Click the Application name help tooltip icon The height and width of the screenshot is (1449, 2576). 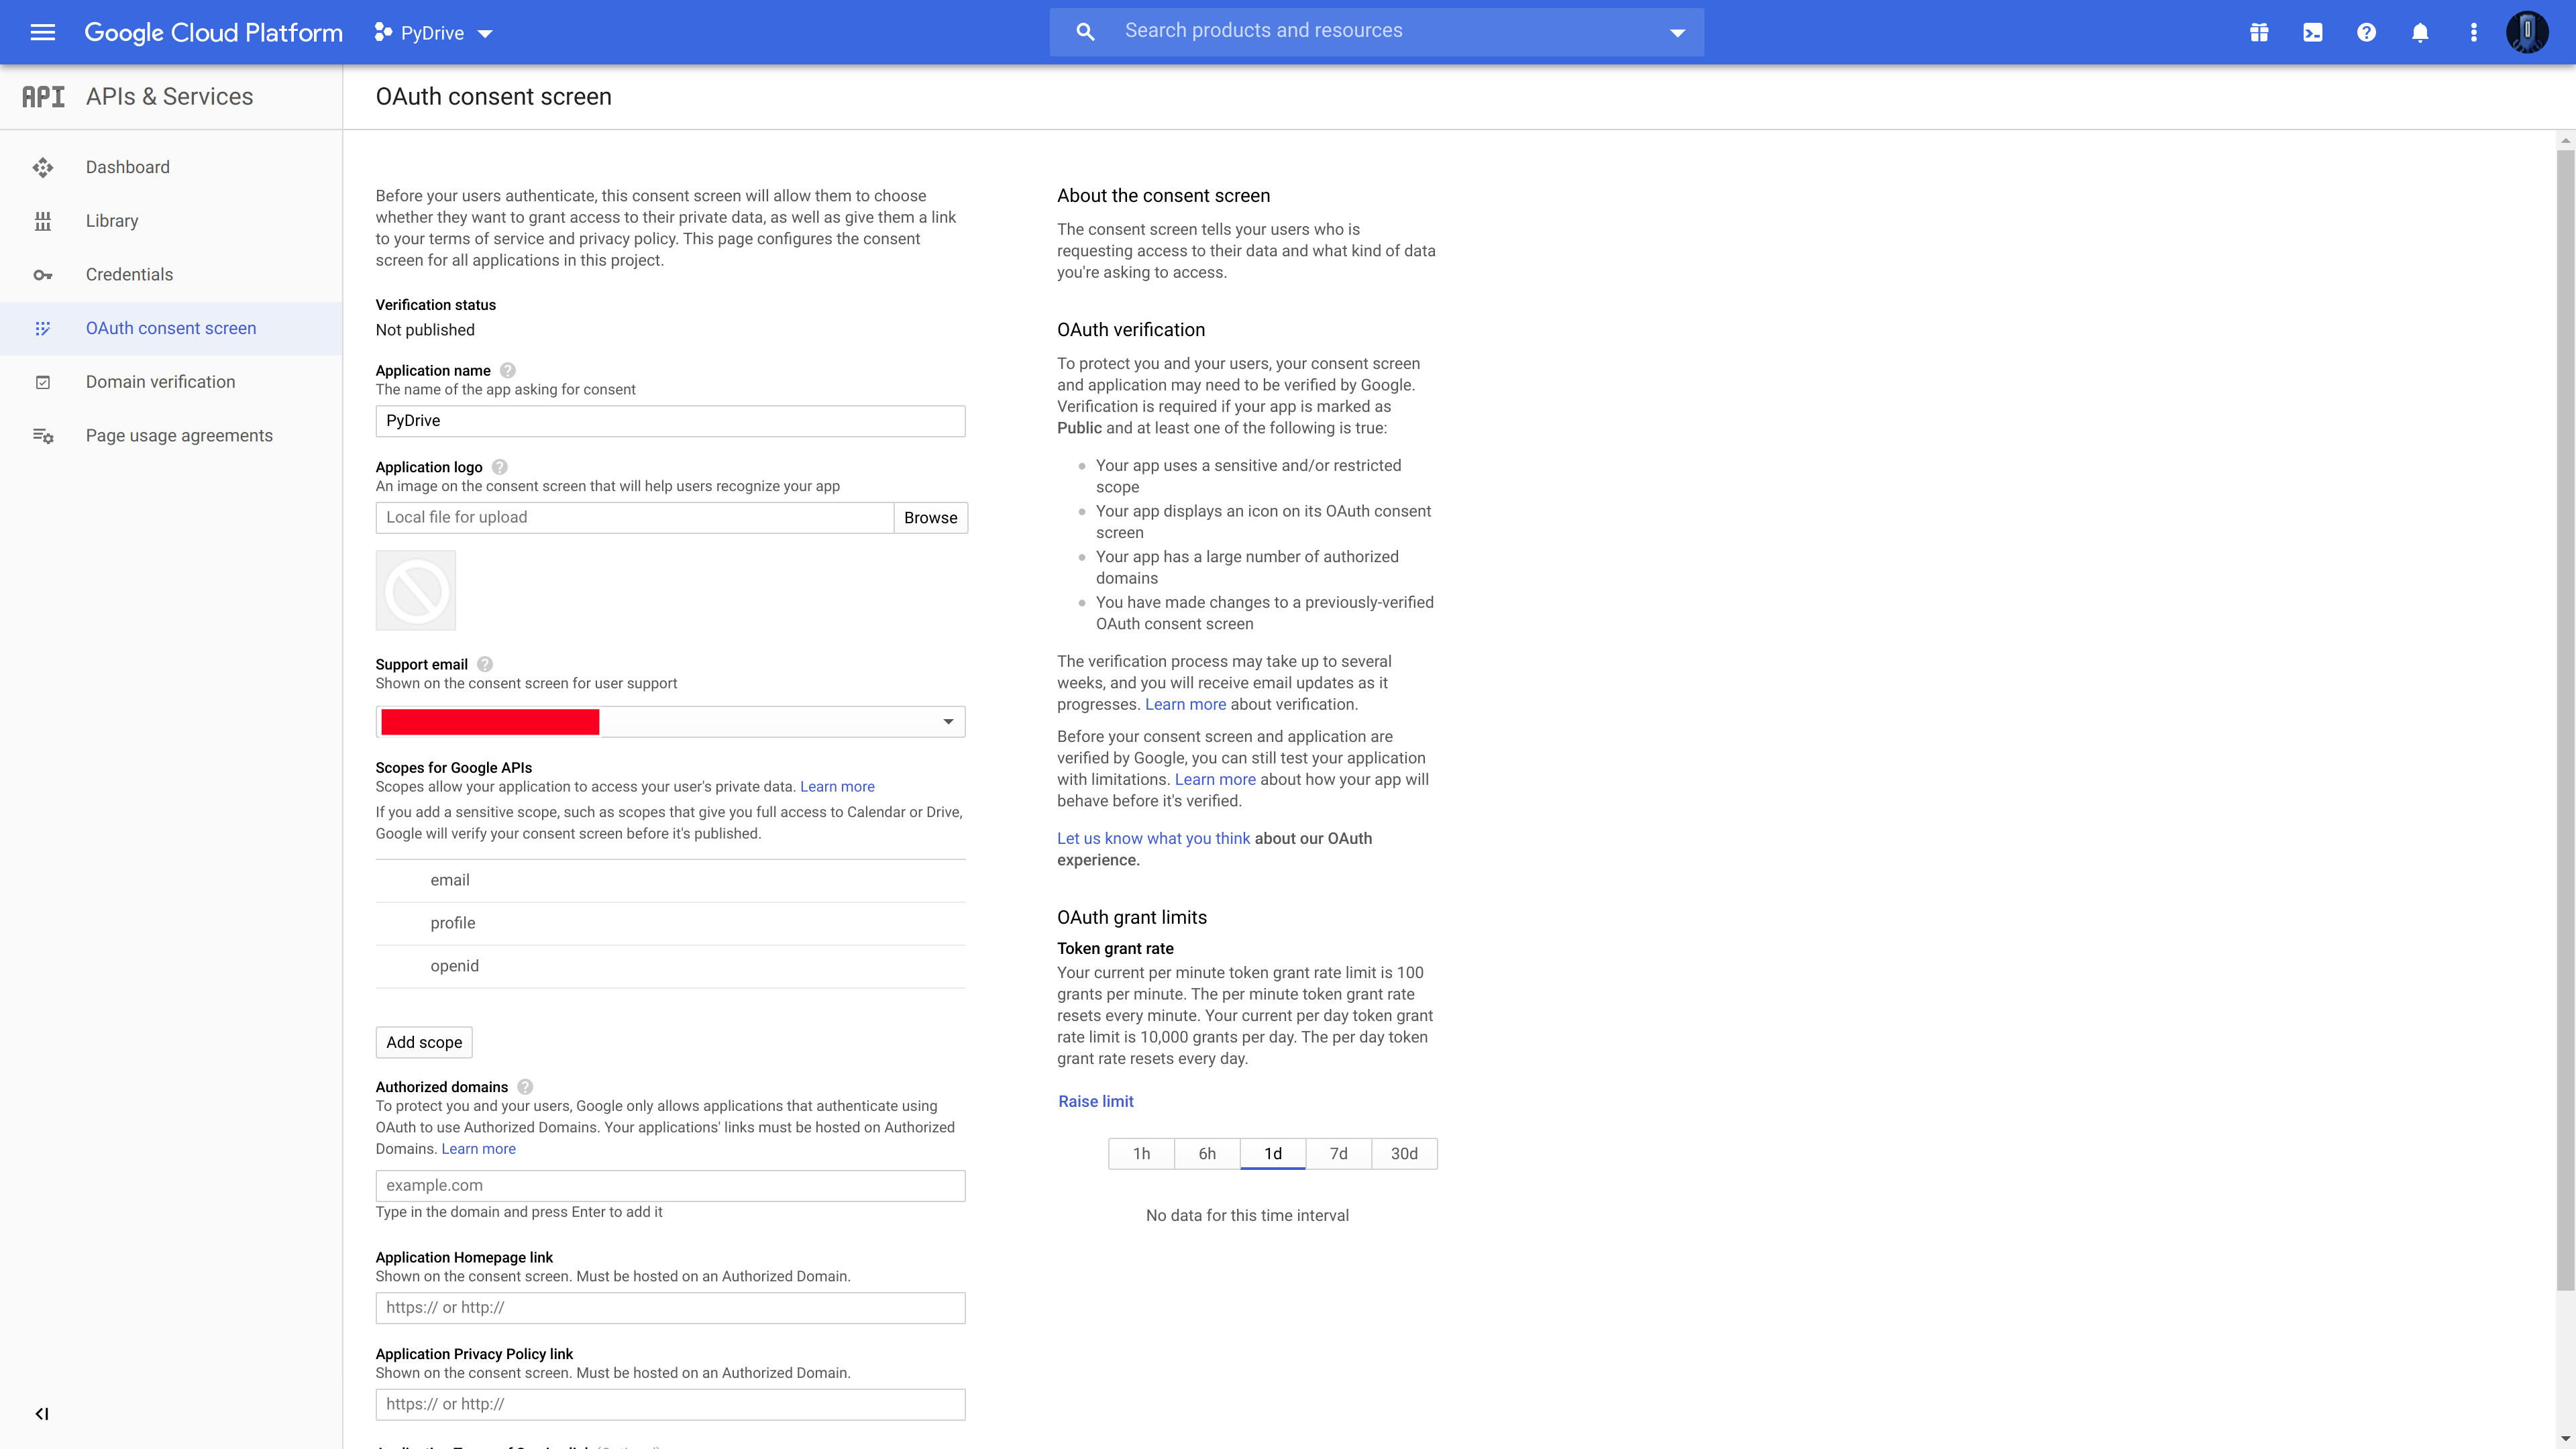pyautogui.click(x=508, y=370)
